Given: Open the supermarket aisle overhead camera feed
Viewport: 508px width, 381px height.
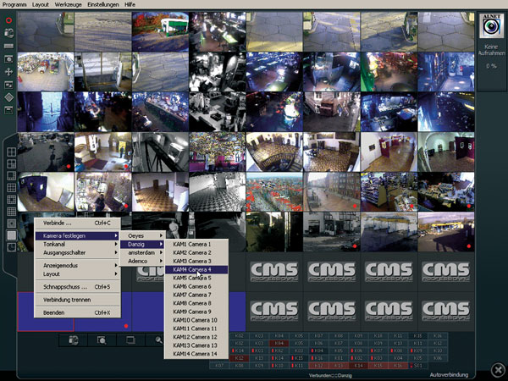Looking at the screenshot, I should pyautogui.click(x=46, y=72).
